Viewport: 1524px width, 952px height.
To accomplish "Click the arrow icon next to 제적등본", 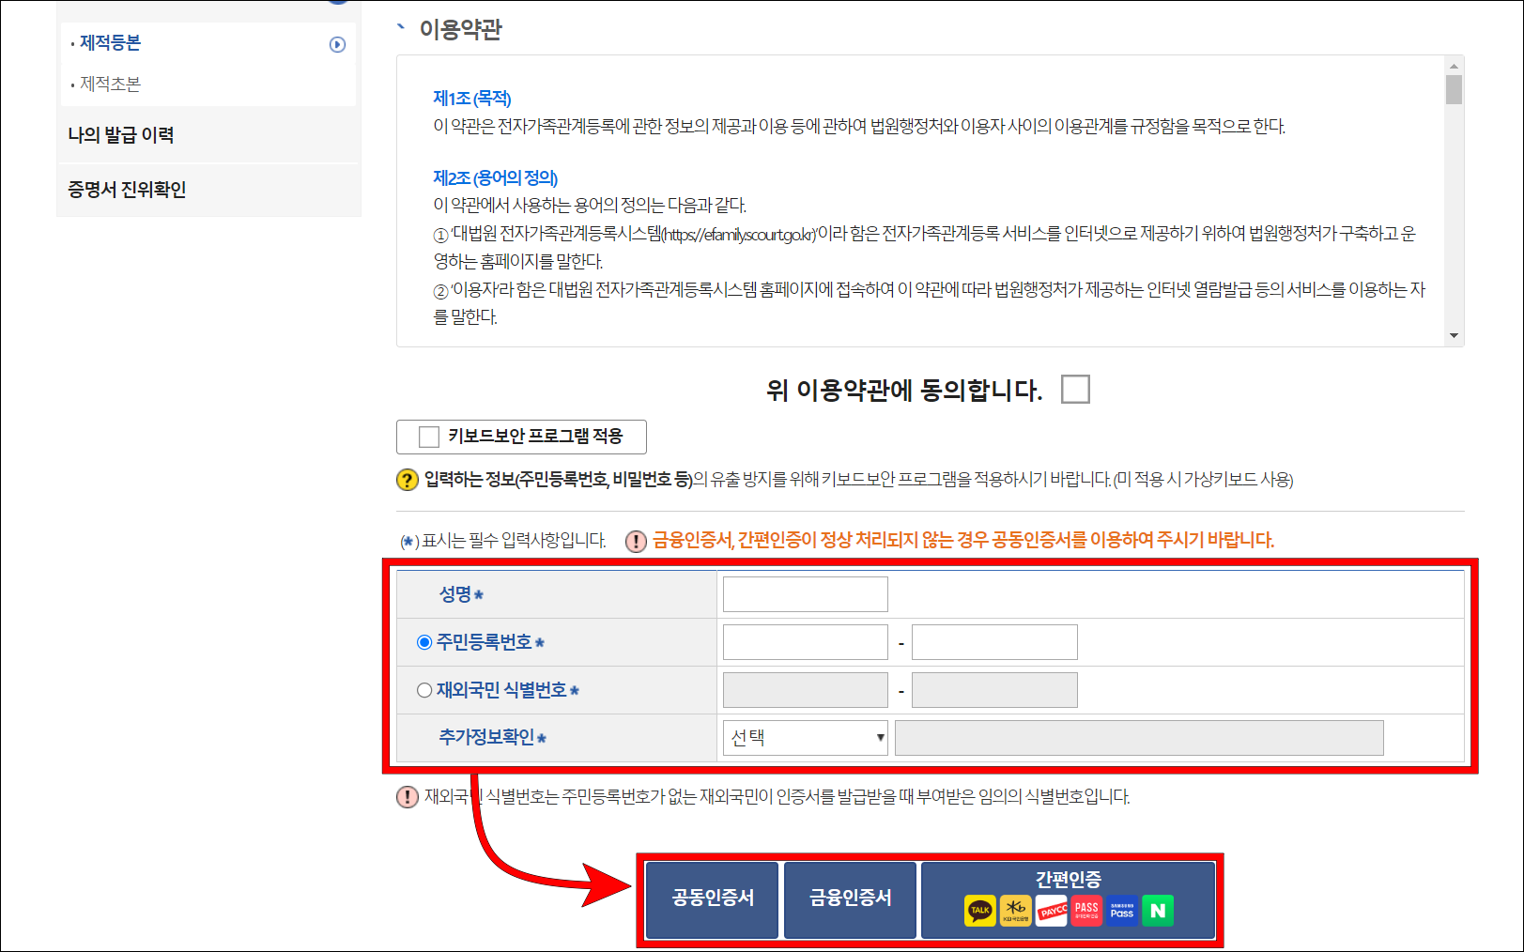I will coord(338,44).
